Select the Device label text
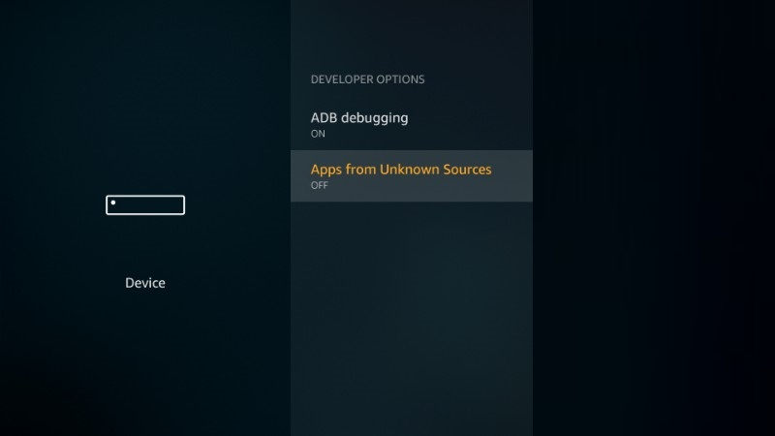The image size is (775, 436). [145, 283]
